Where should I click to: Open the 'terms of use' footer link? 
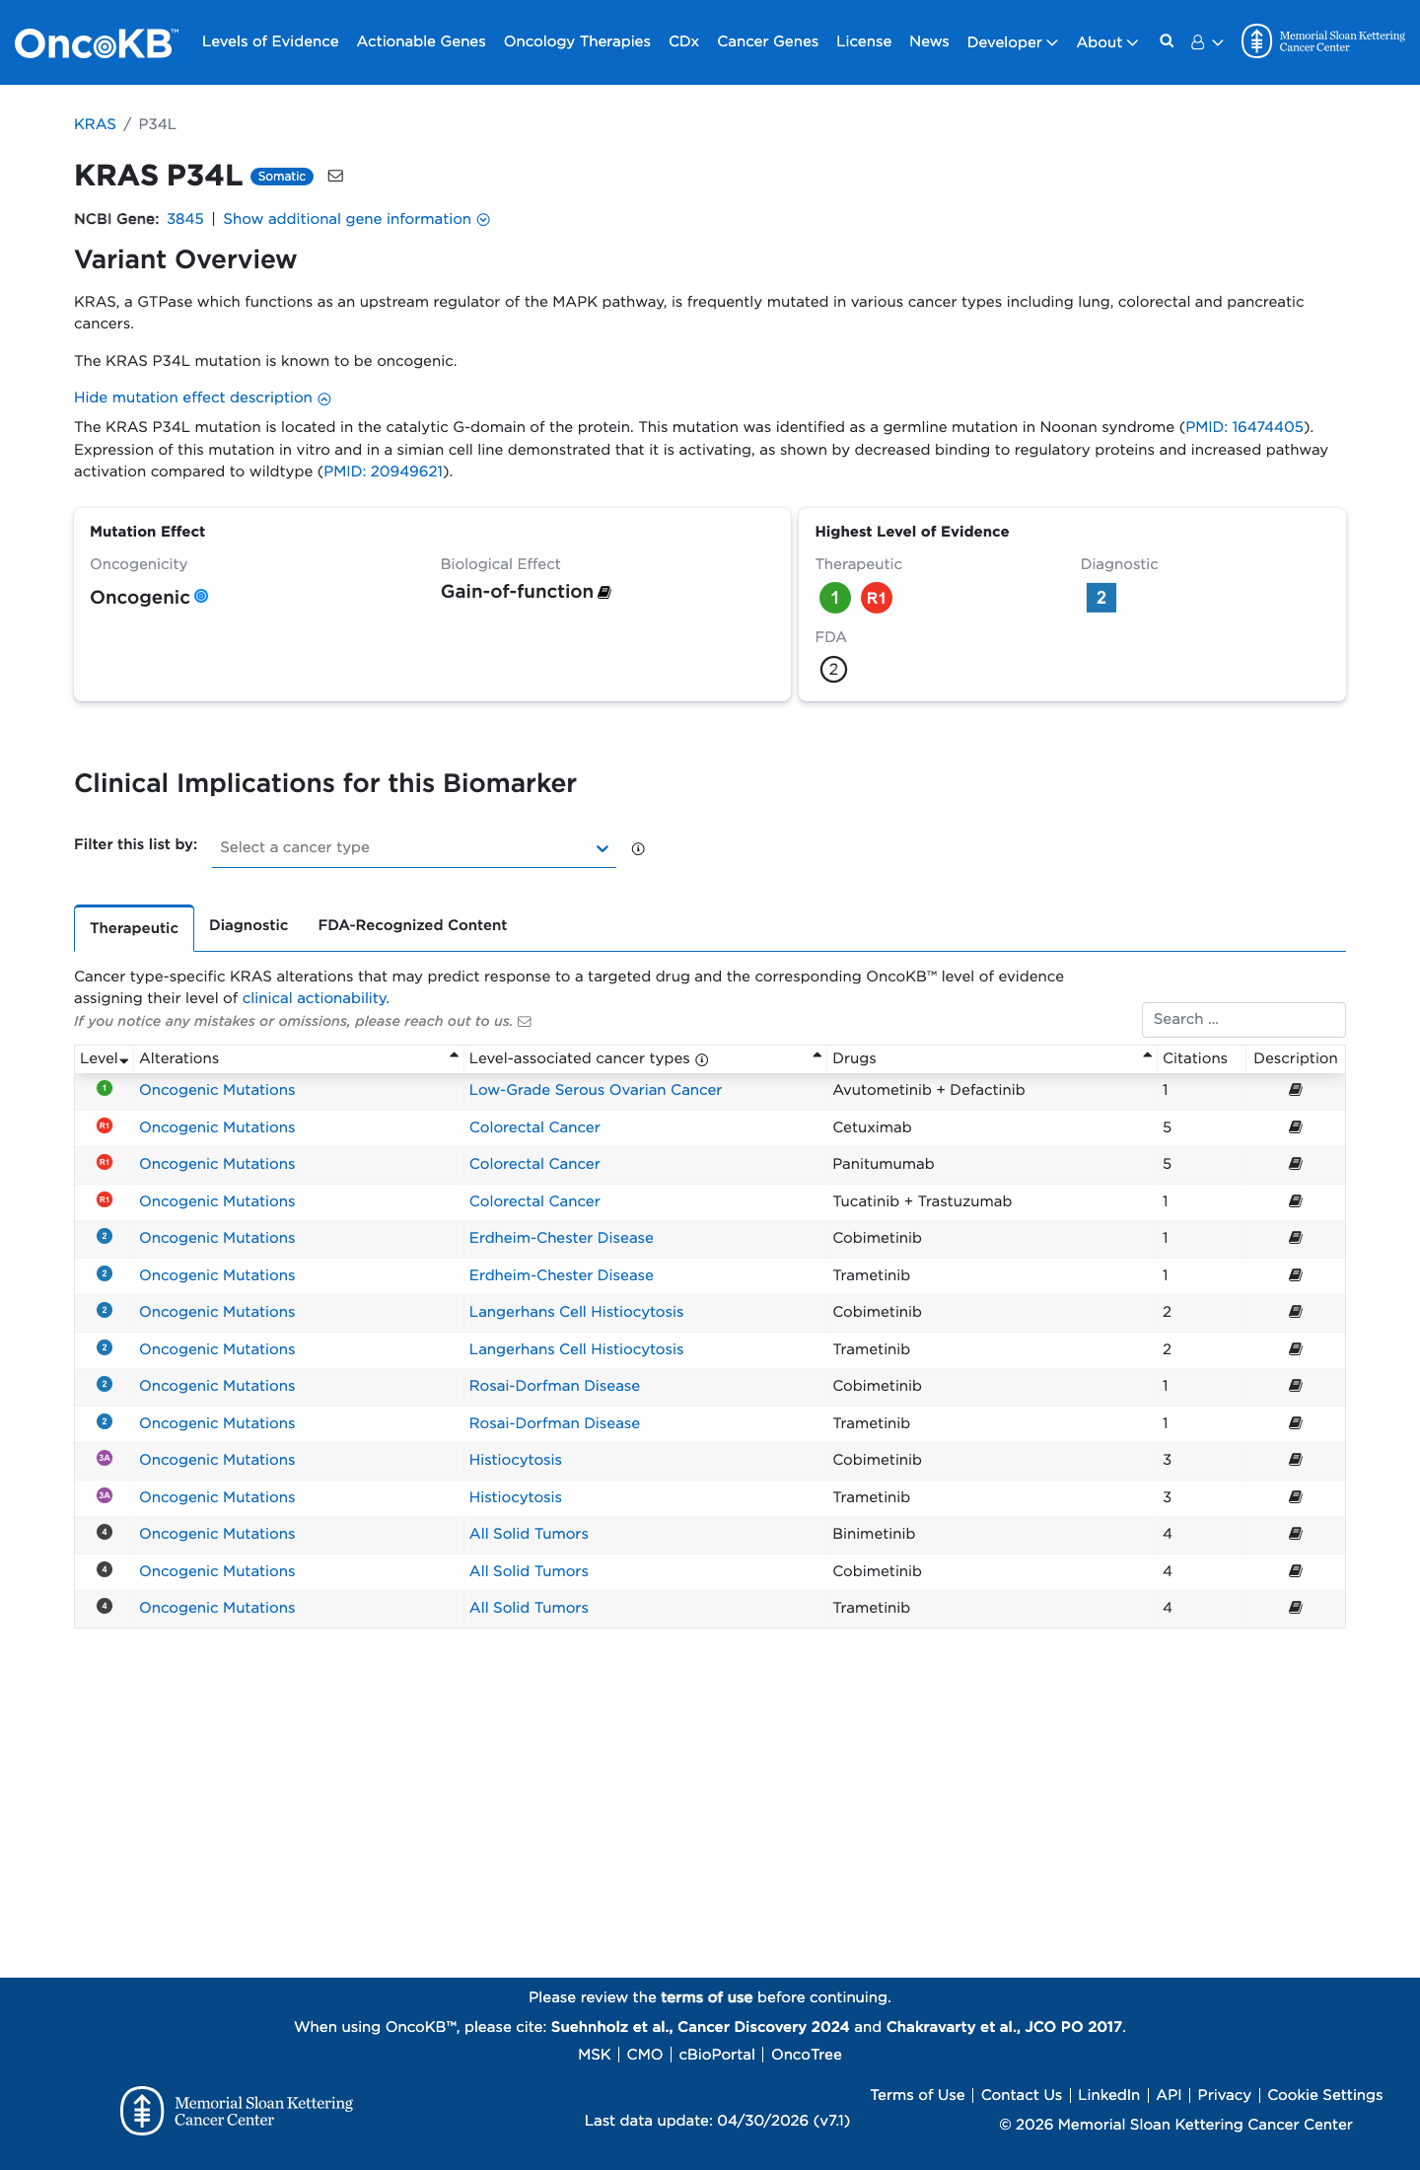pos(706,1997)
